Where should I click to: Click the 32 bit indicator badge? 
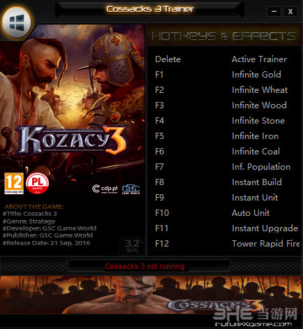(132, 246)
